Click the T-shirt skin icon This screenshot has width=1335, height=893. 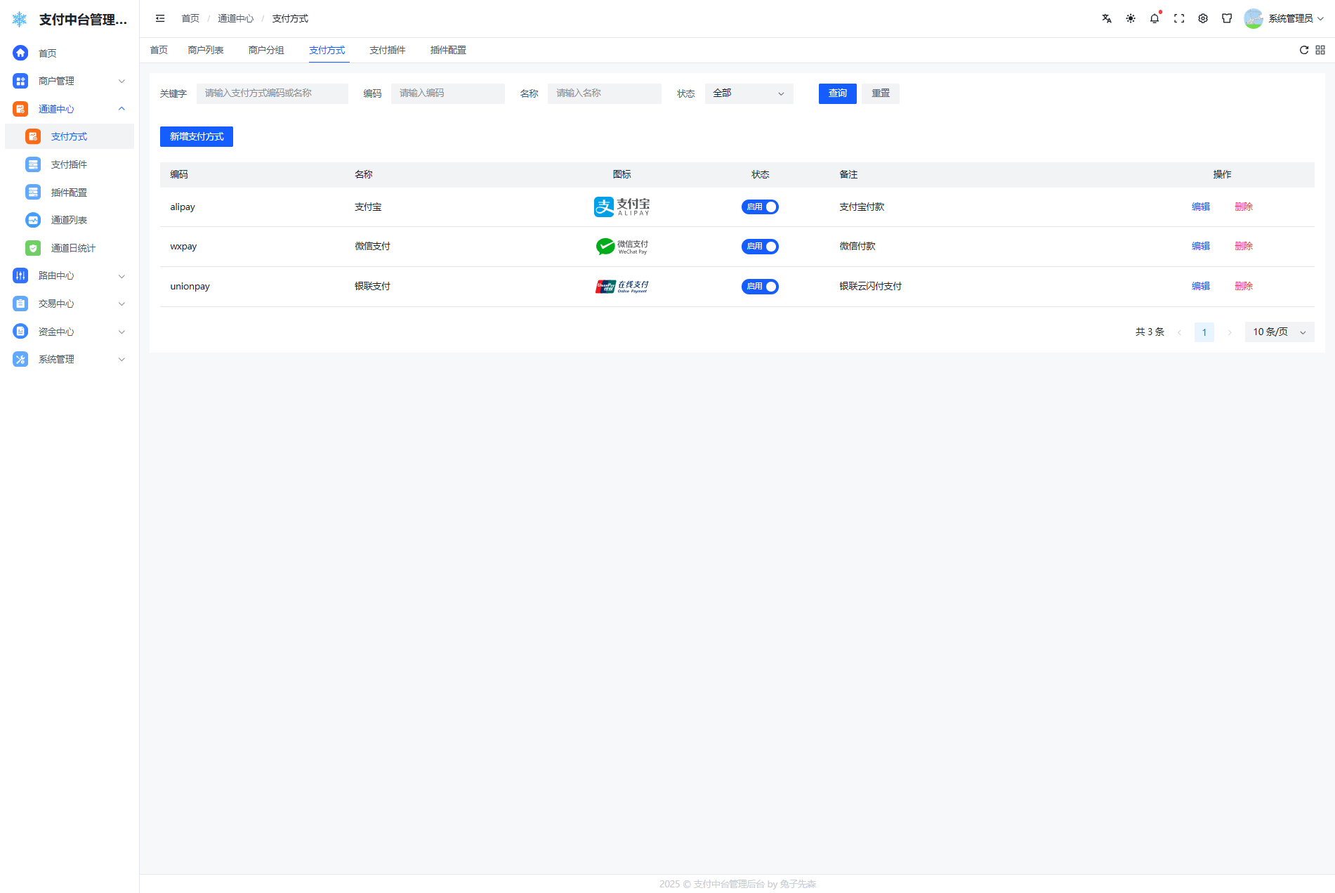1226,19
